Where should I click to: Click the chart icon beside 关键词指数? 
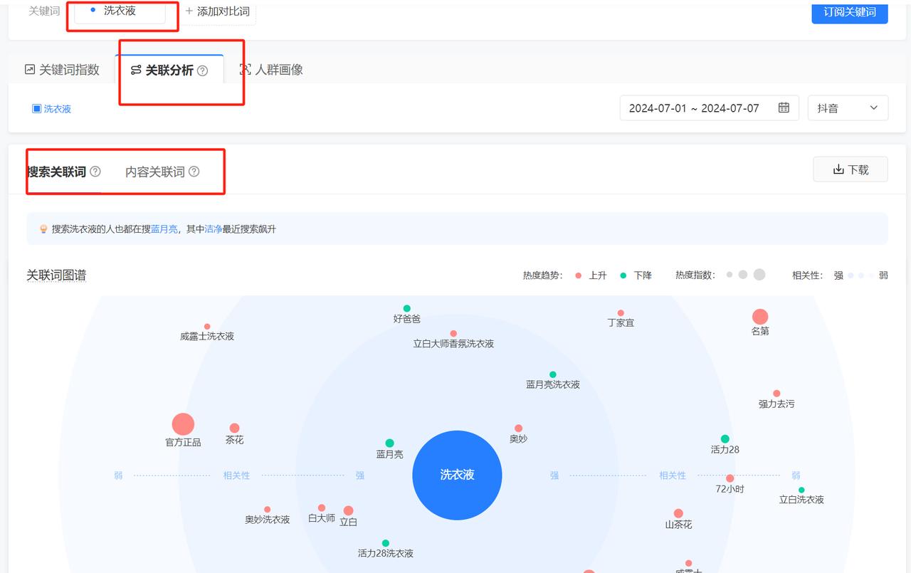click(x=28, y=69)
